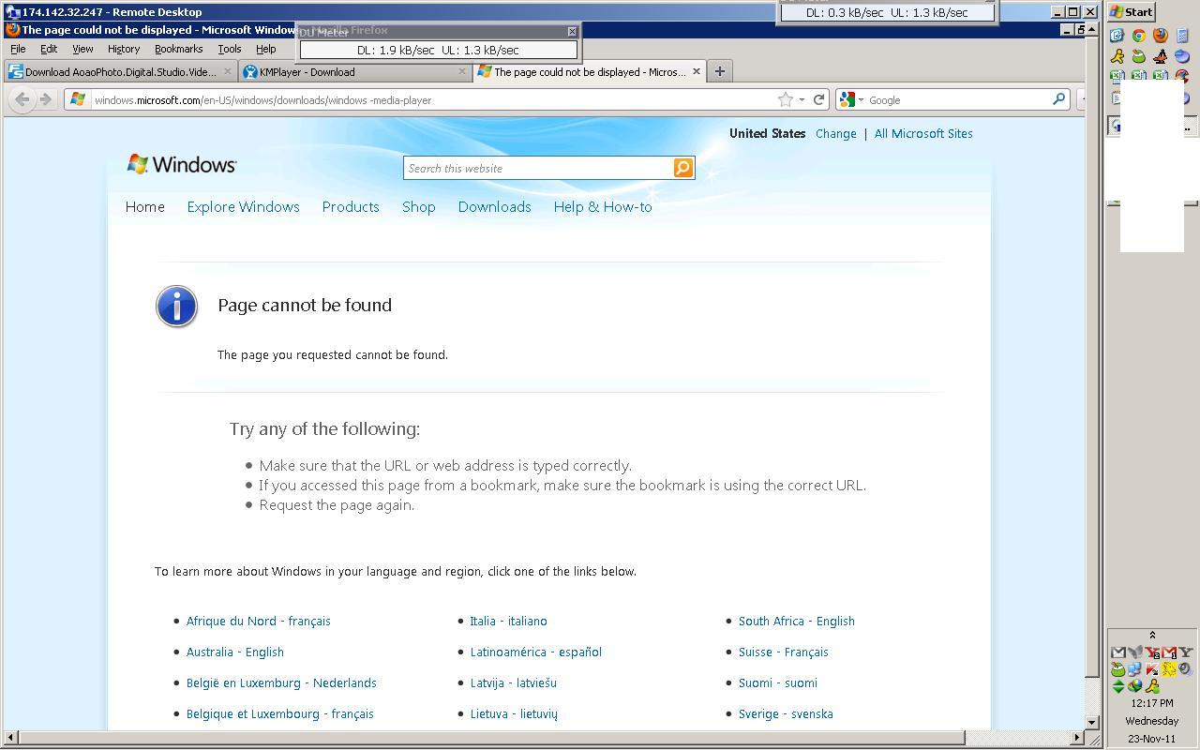The image size is (1200, 750).
Task: Open the Help & How-to link
Action: [x=603, y=207]
